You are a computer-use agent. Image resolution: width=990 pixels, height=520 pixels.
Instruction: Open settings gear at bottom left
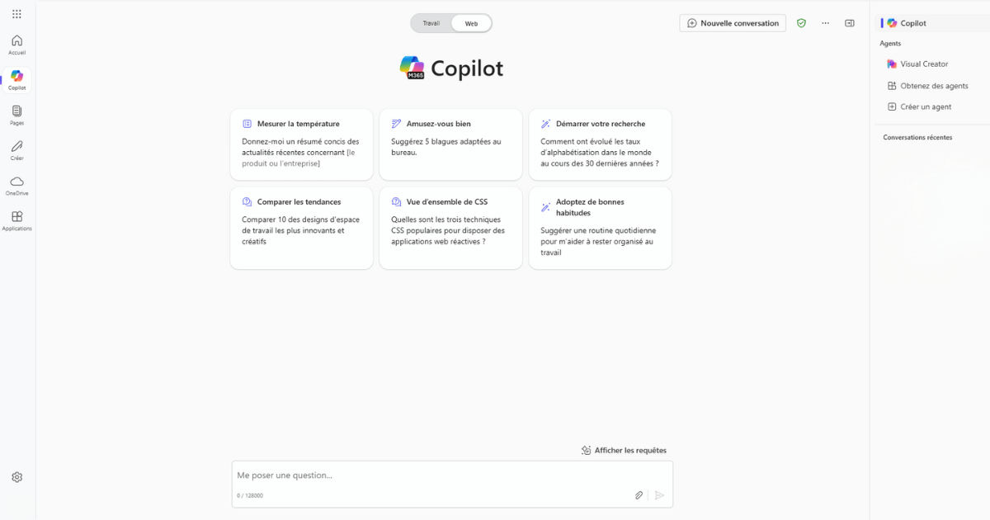pyautogui.click(x=16, y=477)
